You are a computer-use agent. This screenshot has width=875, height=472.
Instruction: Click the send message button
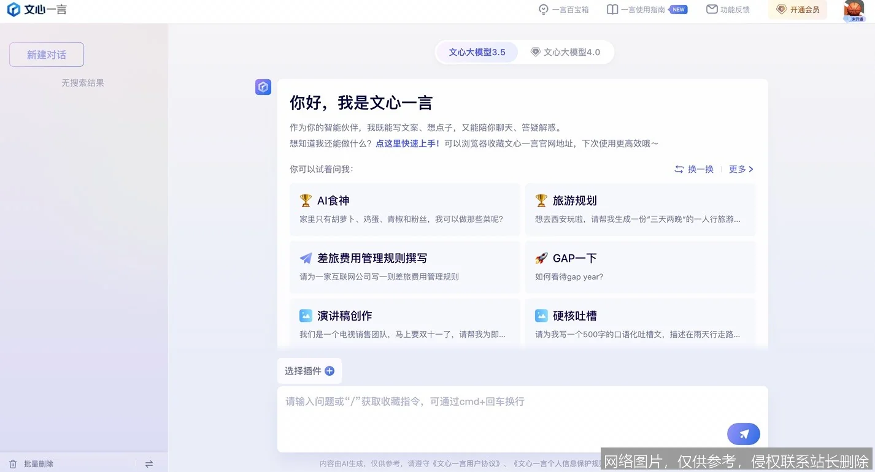click(x=744, y=434)
